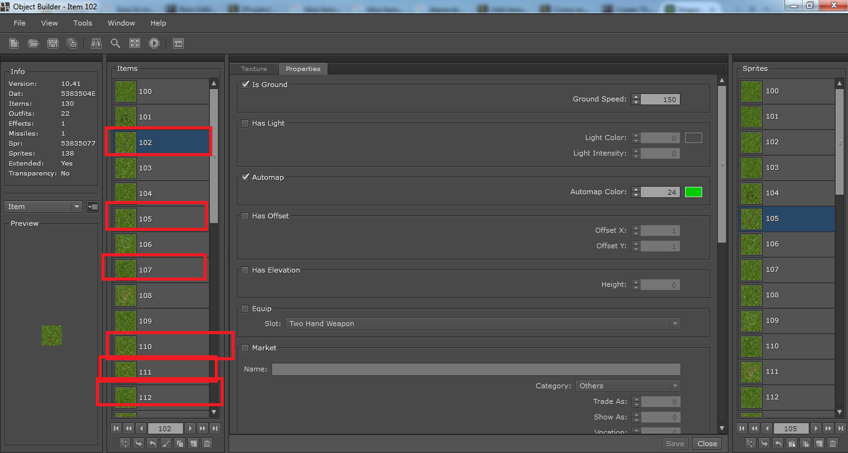Click the import arrow icon under Items

click(x=138, y=444)
